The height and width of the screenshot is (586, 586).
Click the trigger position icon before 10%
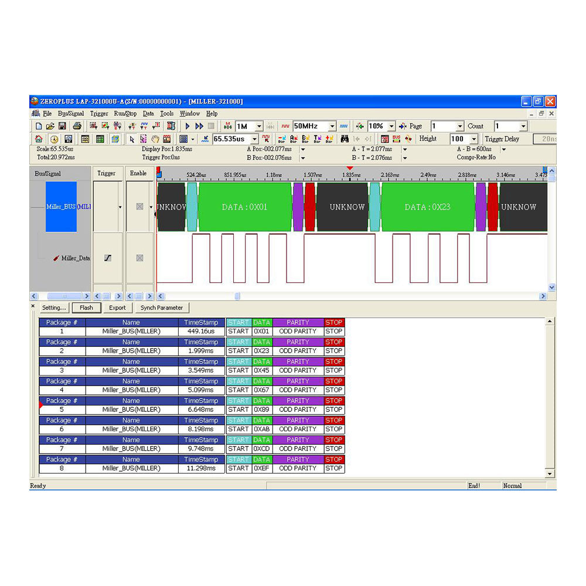tap(360, 127)
